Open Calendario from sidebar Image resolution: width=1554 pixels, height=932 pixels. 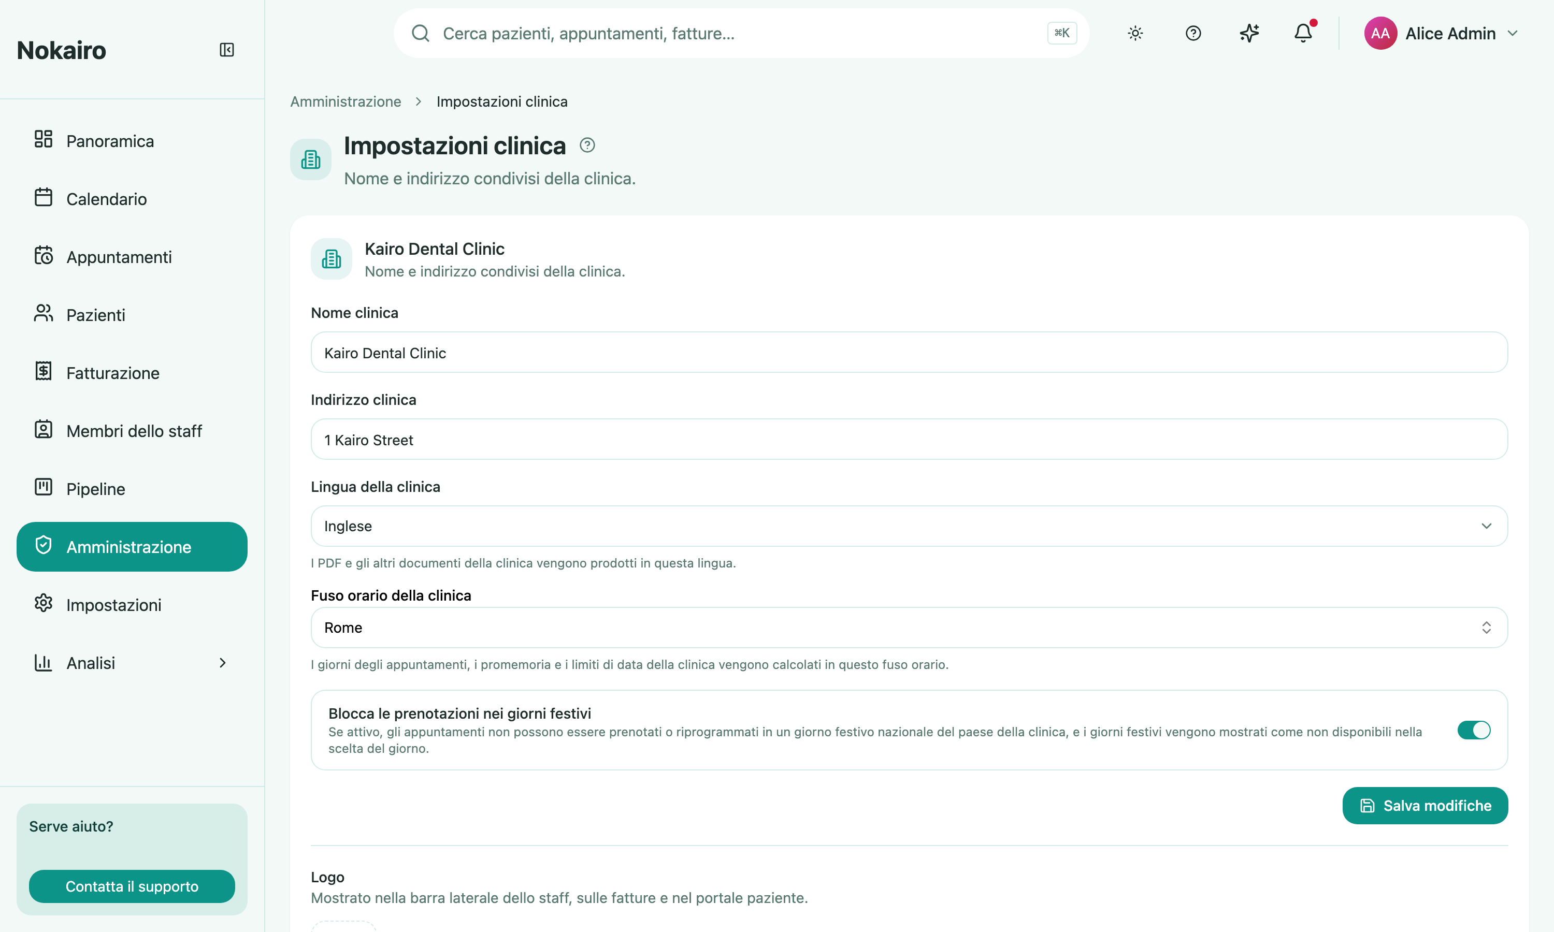[x=132, y=199]
